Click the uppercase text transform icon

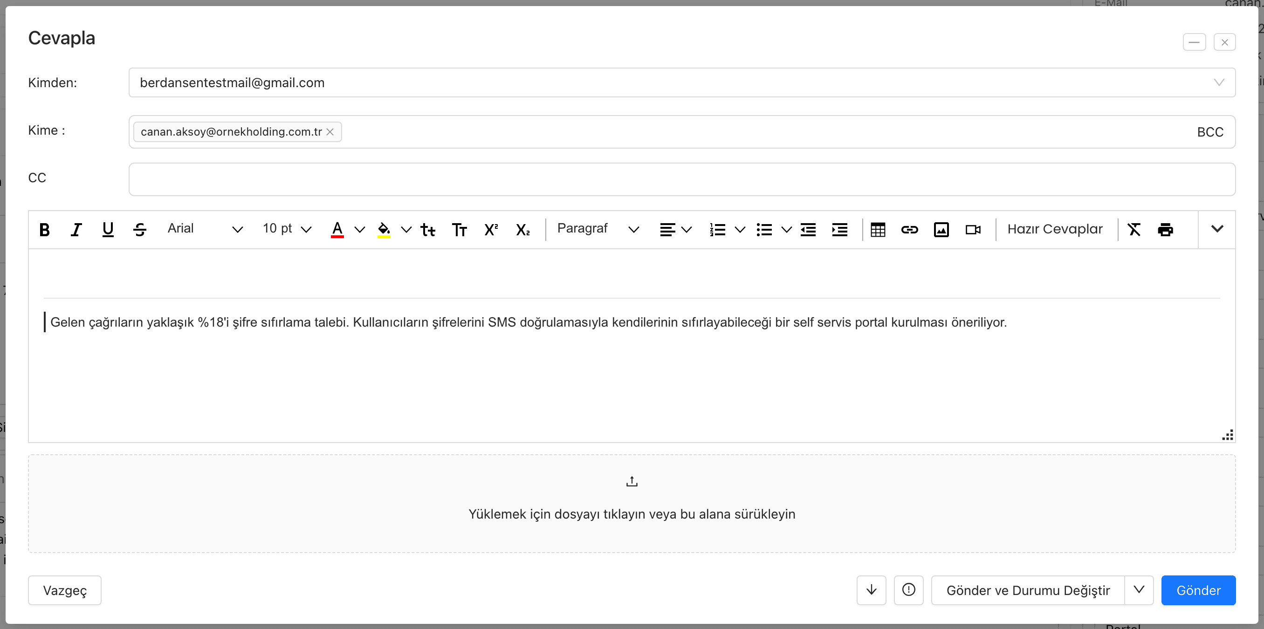[459, 229]
